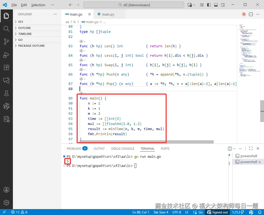Open the Extensions view

(x=6, y=67)
